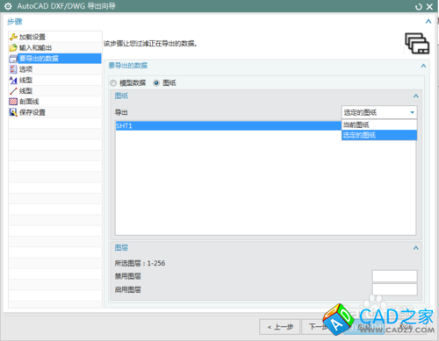
Task: Collapse the 步骤 section chevron
Action: pyautogui.click(x=428, y=21)
